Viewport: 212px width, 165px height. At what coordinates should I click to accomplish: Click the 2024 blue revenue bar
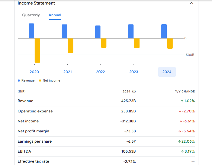tap(164, 31)
